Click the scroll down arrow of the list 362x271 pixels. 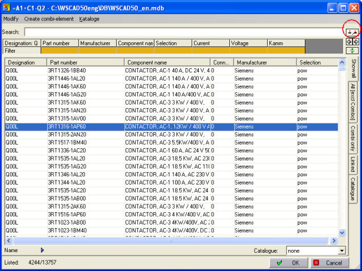point(342,233)
